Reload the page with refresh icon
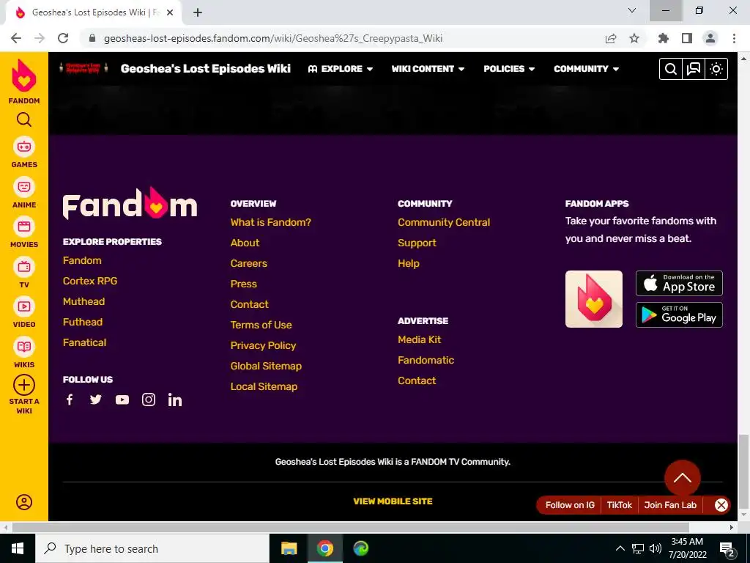 63,38
